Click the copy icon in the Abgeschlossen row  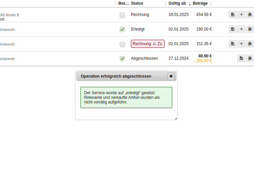(x=249, y=58)
